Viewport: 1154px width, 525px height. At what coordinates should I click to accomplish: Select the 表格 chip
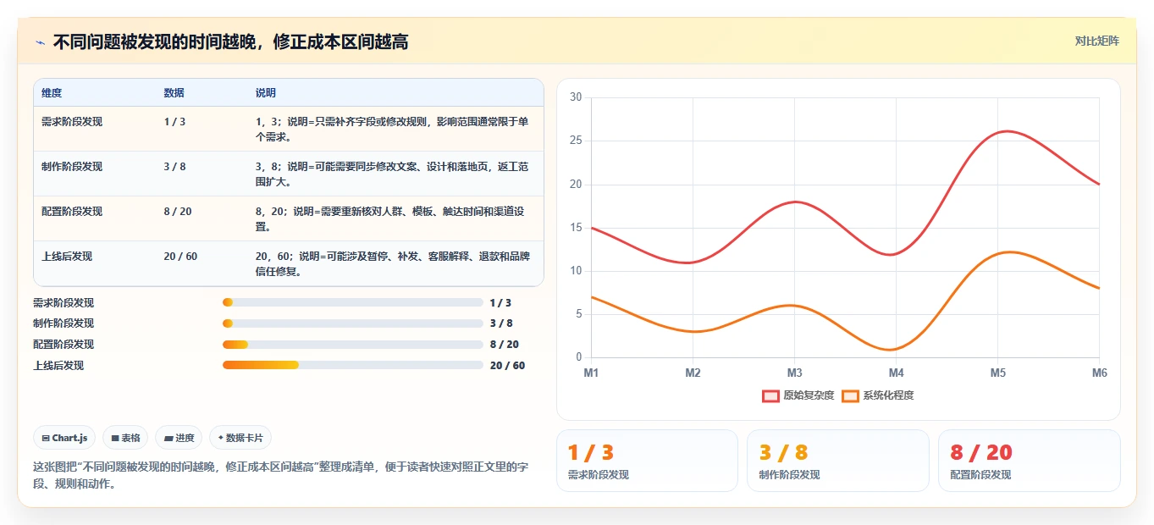125,438
